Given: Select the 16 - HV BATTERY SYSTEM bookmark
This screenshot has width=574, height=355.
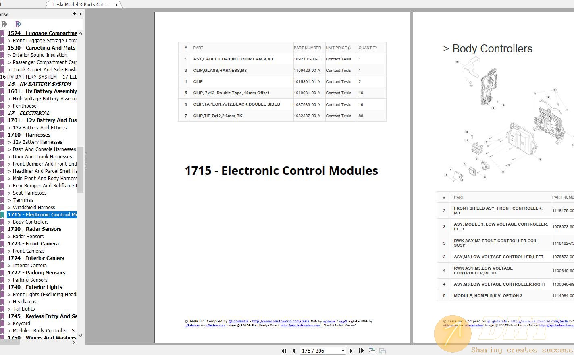Looking at the screenshot, I should (x=40, y=84).
